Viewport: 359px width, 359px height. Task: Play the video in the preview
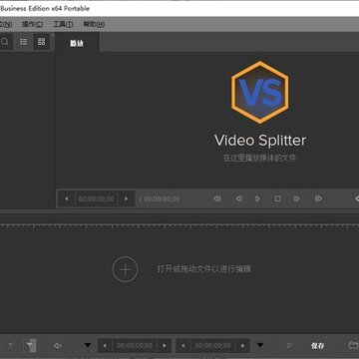[x=257, y=198]
